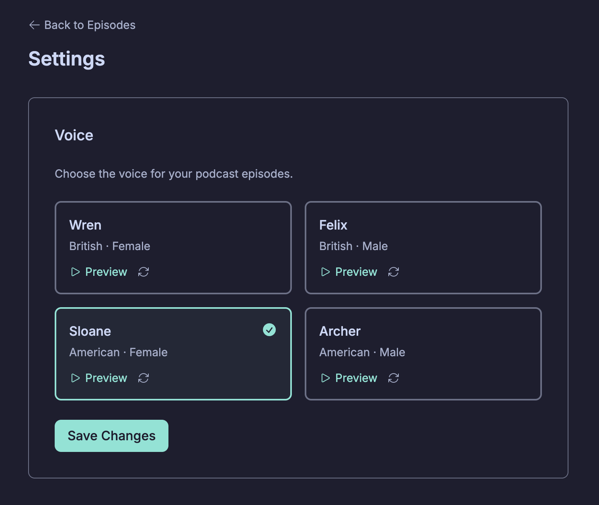Click the refresh icon on Sloane's card
Image resolution: width=599 pixels, height=505 pixels.
coord(144,378)
